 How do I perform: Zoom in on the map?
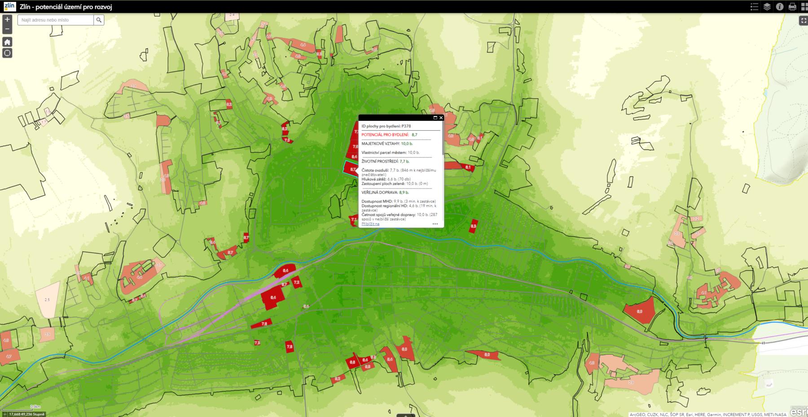pos(7,20)
